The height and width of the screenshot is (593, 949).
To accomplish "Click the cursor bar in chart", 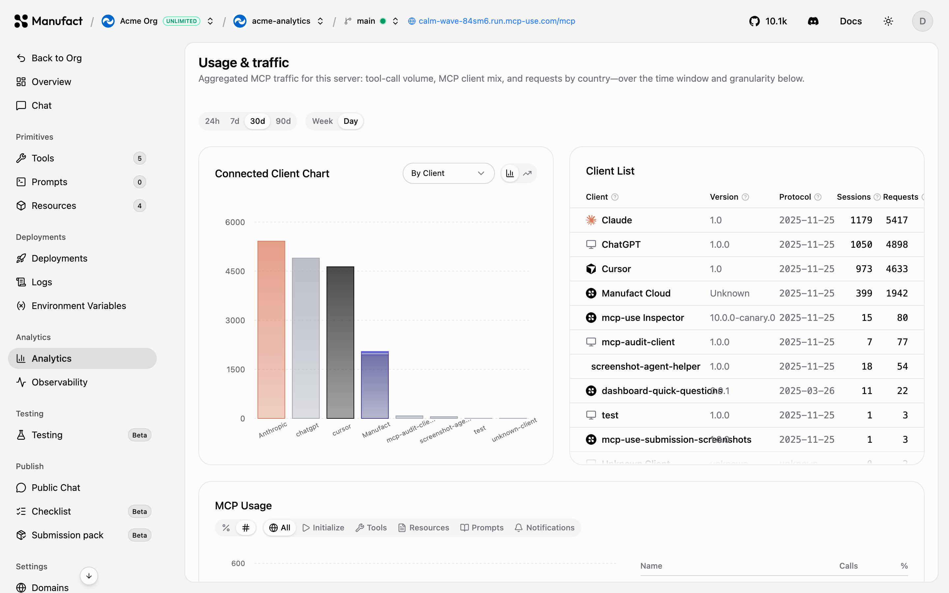I will pyautogui.click(x=340, y=343).
